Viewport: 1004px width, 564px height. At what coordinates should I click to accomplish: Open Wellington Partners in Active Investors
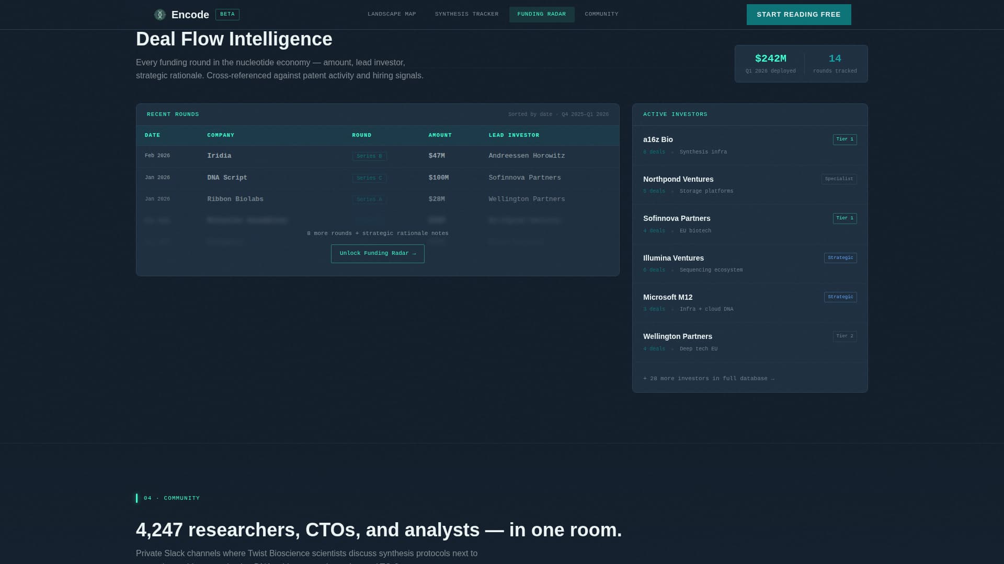pos(750,342)
